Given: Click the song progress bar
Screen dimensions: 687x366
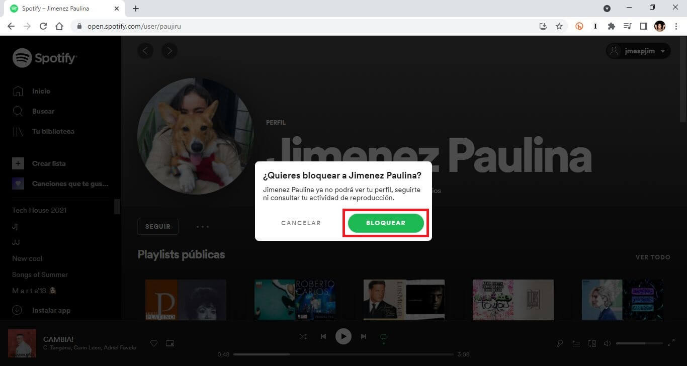Looking at the screenshot, I should 343,354.
